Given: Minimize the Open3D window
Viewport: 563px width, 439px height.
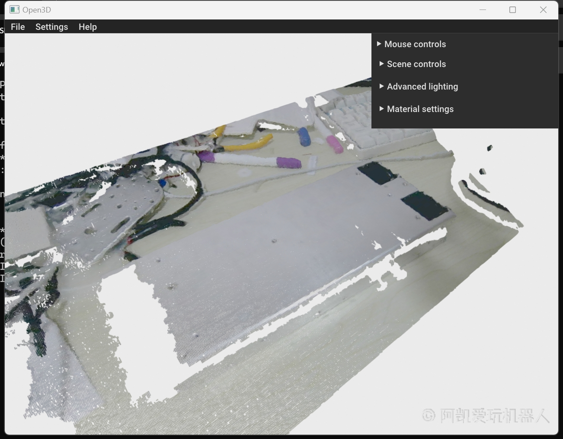Looking at the screenshot, I should 483,10.
